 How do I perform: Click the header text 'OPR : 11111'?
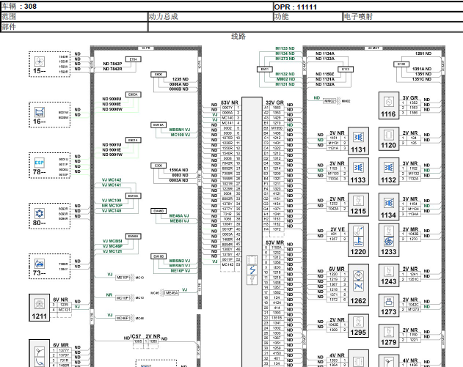[296, 7]
